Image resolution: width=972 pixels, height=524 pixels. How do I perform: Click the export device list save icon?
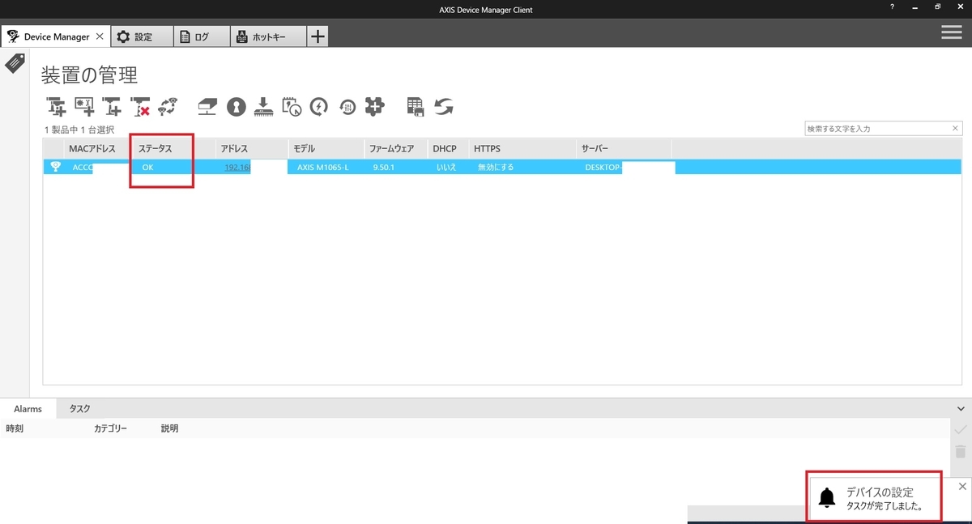point(416,106)
